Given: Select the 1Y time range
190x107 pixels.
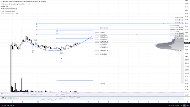Looking at the screenshot, I should (x=14, y=105).
